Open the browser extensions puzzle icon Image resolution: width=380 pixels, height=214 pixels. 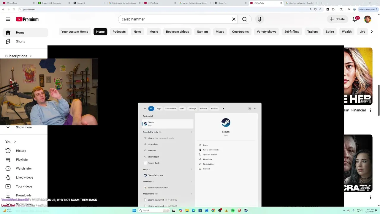point(333,9)
